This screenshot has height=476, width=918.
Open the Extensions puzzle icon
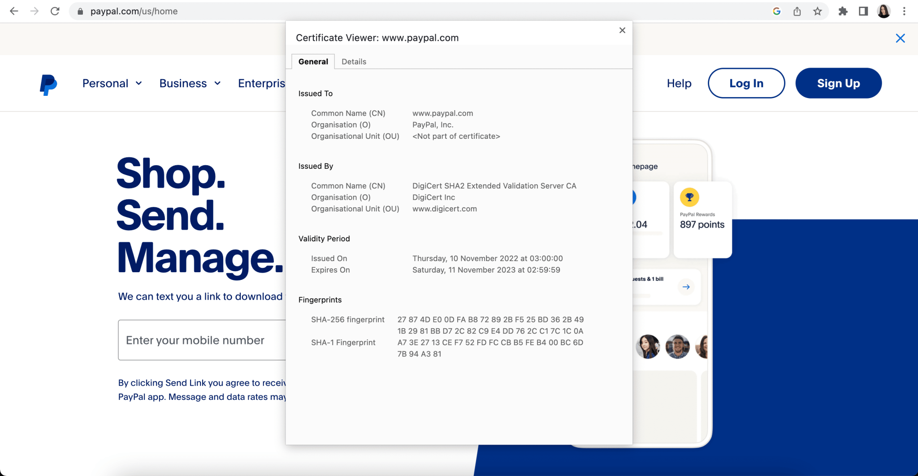[x=843, y=11]
